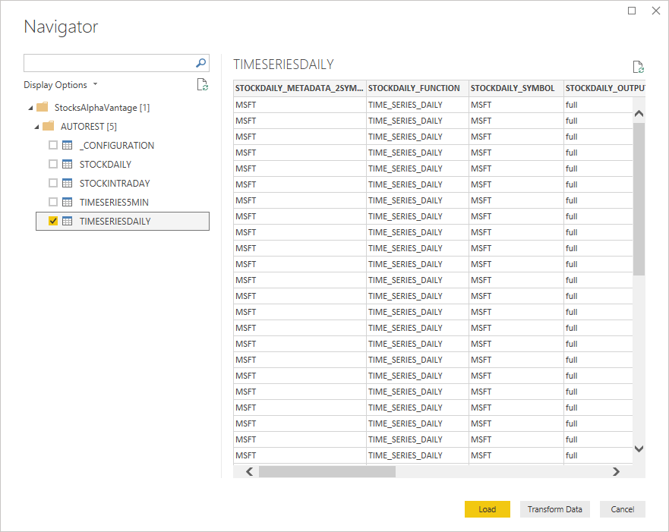The width and height of the screenshot is (669, 532).
Task: Click the refresh icon beside Display Options
Action: coord(202,85)
